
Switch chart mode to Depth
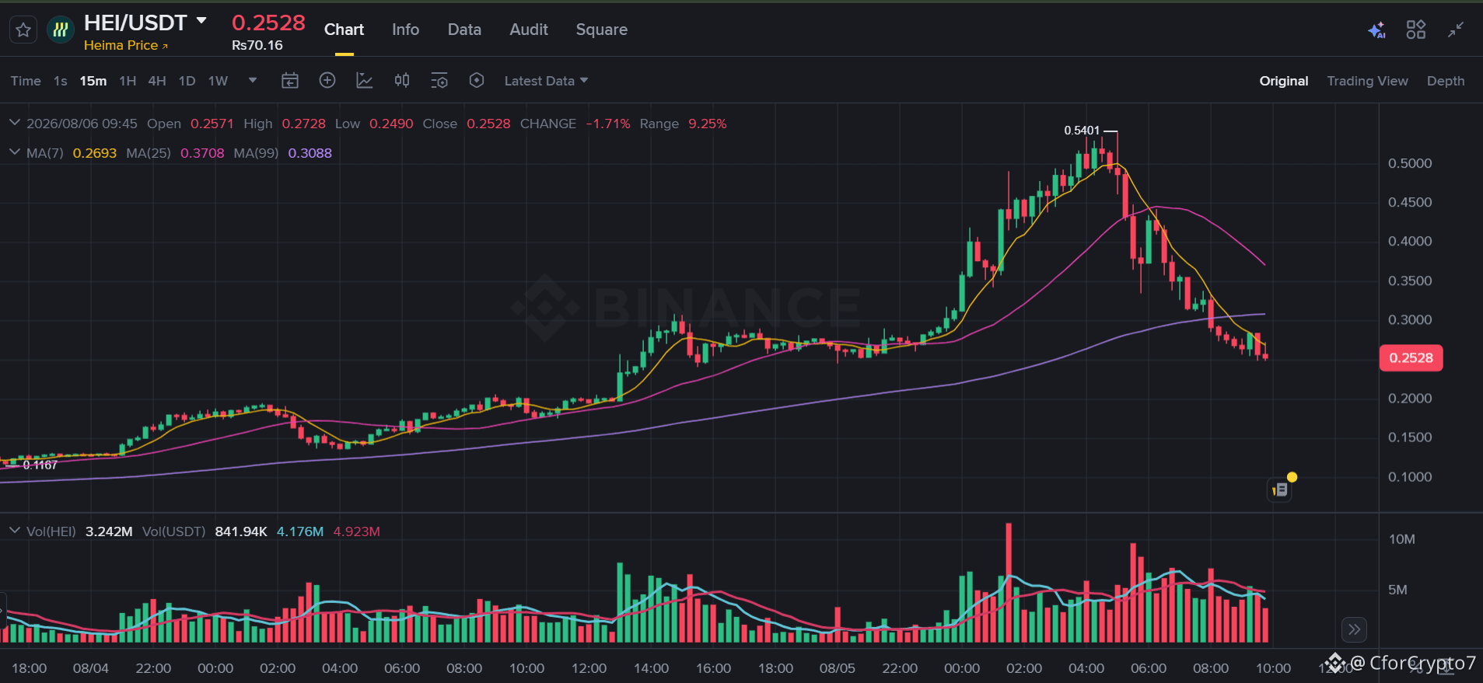click(1446, 81)
